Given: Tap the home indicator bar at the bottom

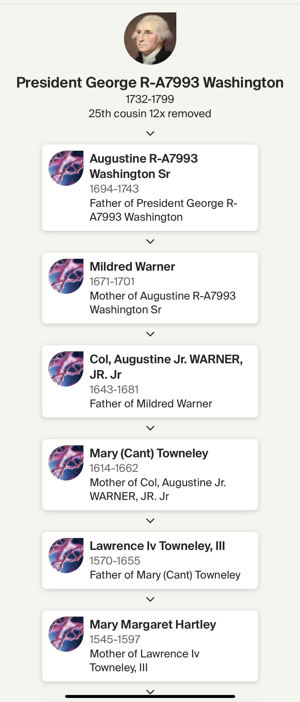Looking at the screenshot, I should click(150, 696).
